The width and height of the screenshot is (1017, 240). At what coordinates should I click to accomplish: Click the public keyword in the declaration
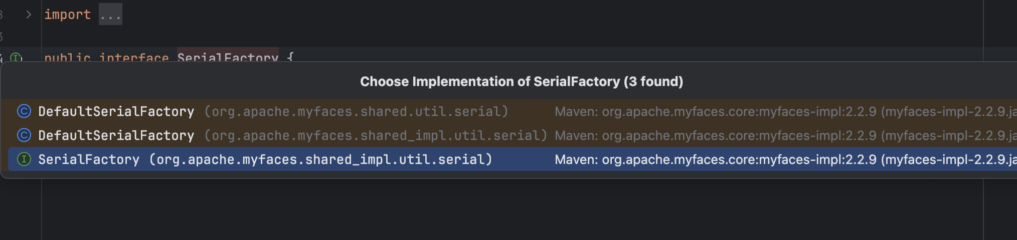(x=67, y=58)
